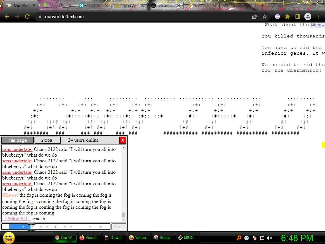Go back using the browser back arrow
Image resolution: width=325 pixels, height=244 pixels.
click(x=7, y=17)
